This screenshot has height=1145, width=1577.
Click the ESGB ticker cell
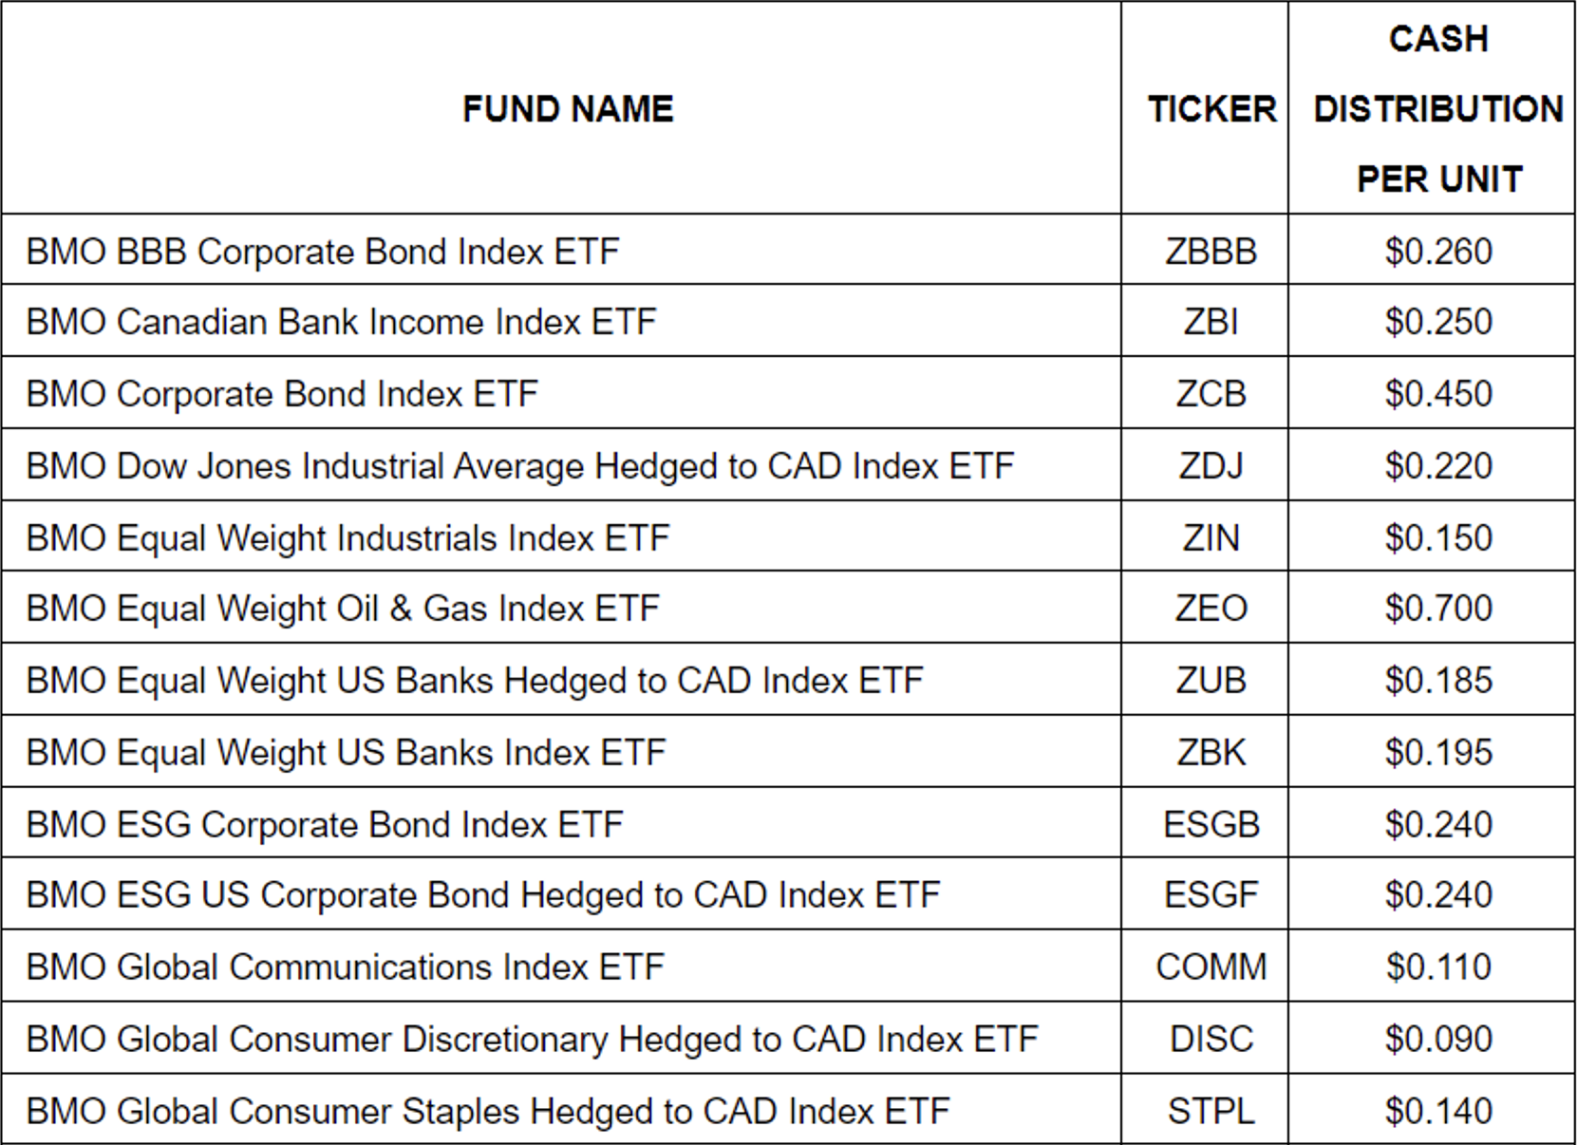point(1211,824)
